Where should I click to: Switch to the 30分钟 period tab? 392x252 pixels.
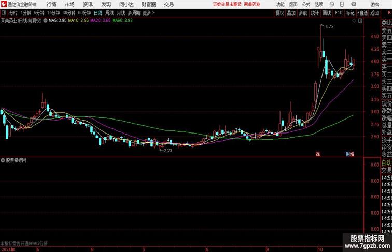(69, 13)
